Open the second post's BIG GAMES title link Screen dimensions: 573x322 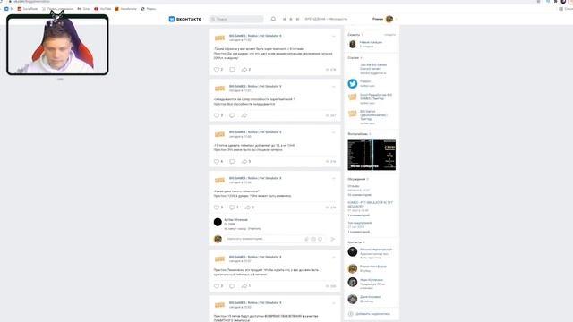coord(255,86)
